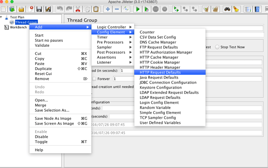Open the Config Element submenu
The width and height of the screenshot is (268, 168).
pos(113,32)
